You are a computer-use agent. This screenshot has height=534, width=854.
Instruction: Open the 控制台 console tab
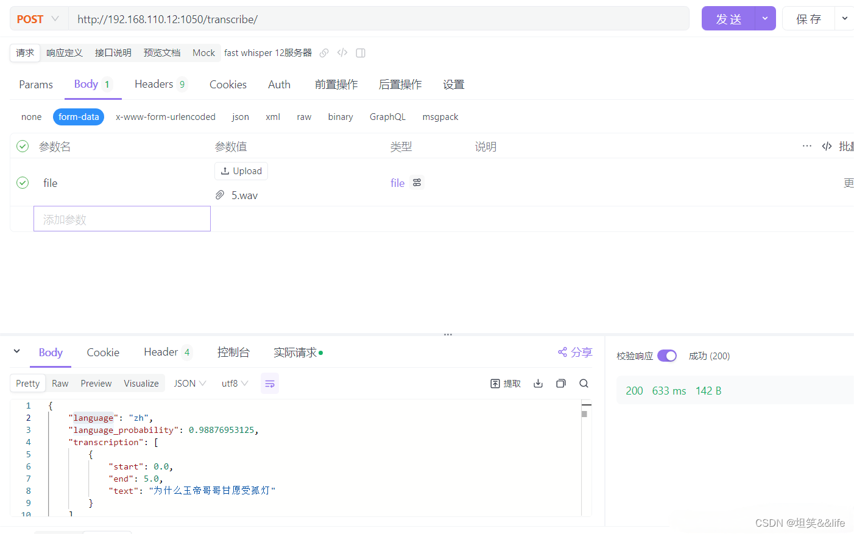233,353
